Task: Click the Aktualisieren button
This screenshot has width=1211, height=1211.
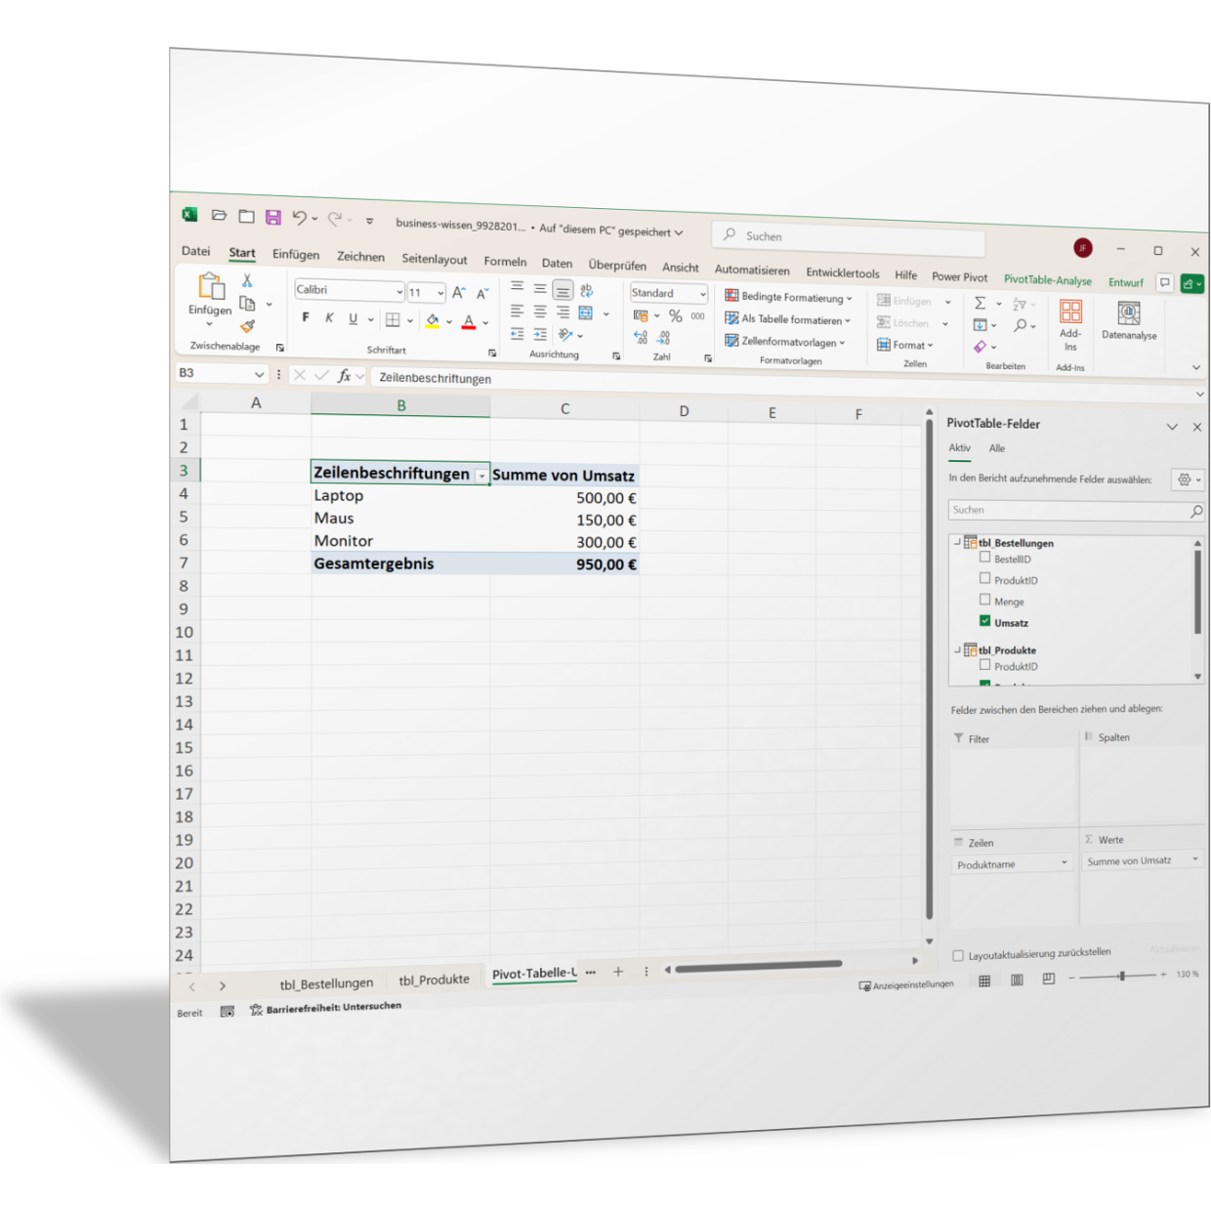Action: pyautogui.click(x=1175, y=947)
